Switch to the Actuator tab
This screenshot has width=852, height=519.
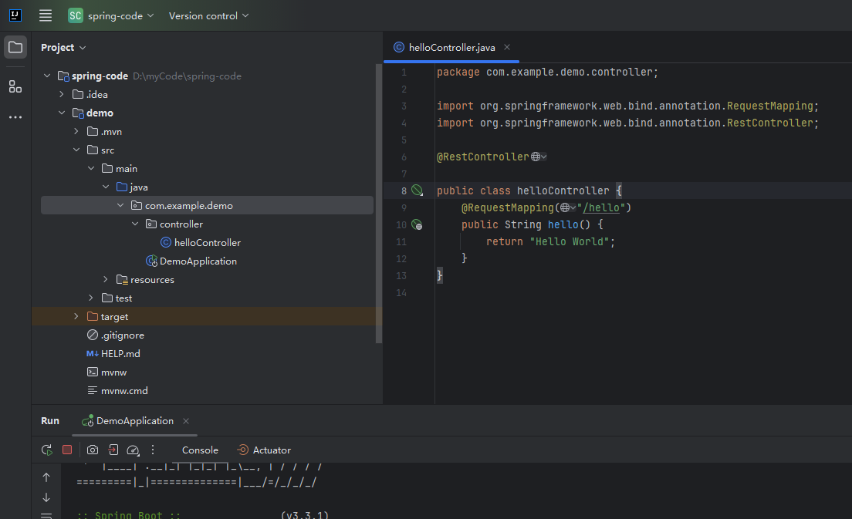(x=264, y=450)
